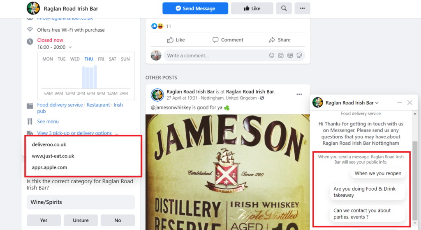Select TUE in the popular times chart

(62, 59)
